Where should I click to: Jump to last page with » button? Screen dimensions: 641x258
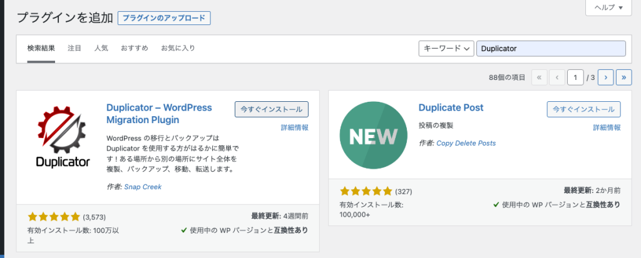624,77
